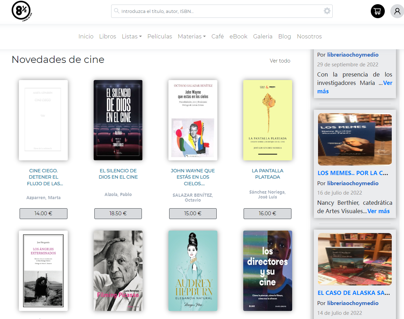Open the shopping cart

[x=377, y=11]
